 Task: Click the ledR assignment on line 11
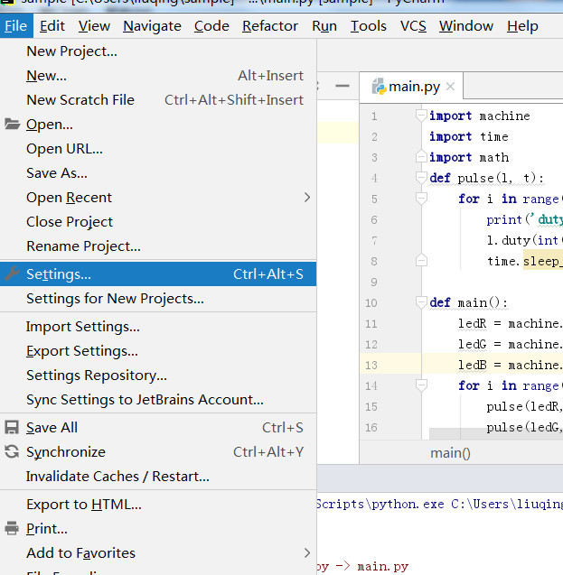coord(511,324)
